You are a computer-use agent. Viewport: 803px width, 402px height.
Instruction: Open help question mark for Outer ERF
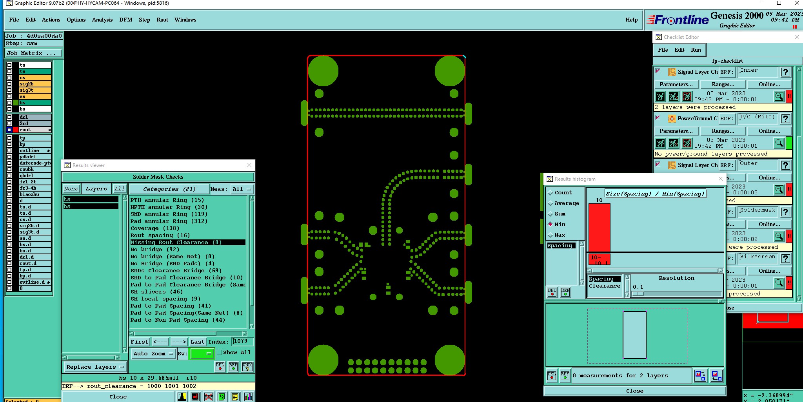click(785, 165)
